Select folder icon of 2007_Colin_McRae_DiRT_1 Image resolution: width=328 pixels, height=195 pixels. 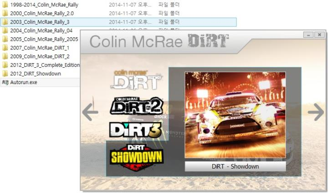(5, 48)
